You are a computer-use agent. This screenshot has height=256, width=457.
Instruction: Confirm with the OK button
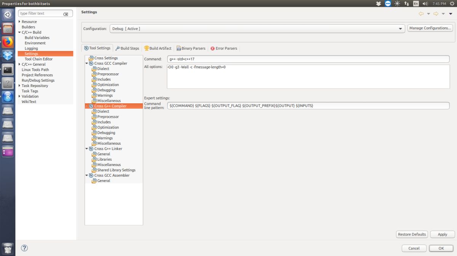[441, 248]
